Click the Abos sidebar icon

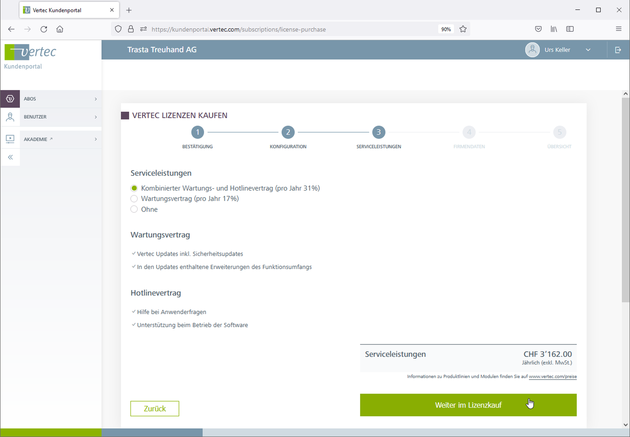coord(10,99)
